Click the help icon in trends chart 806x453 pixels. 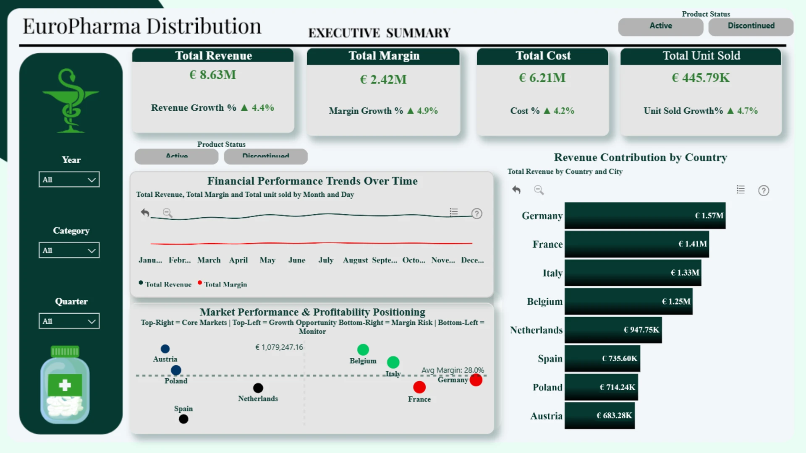click(x=477, y=213)
